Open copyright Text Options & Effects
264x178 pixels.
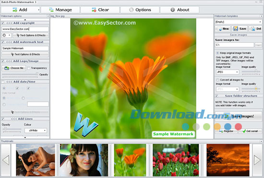31,35
